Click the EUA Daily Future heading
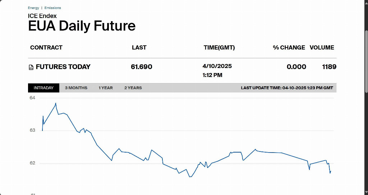The image size is (368, 195). pos(82,26)
